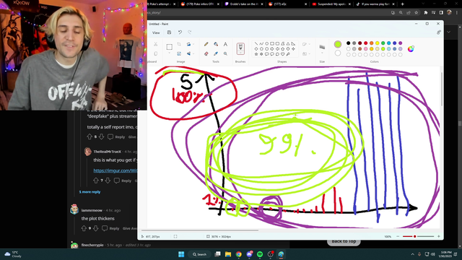This screenshot has width=462, height=260.
Task: Click the bookmark star in Chrome address bar
Action: click(416, 13)
